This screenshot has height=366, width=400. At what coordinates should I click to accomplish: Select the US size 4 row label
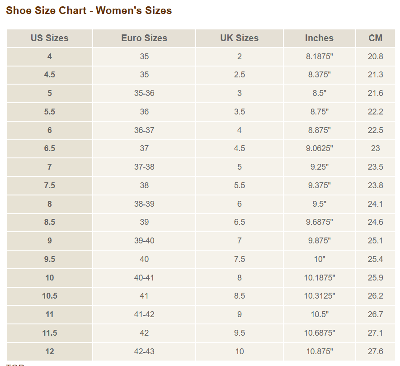click(49, 57)
